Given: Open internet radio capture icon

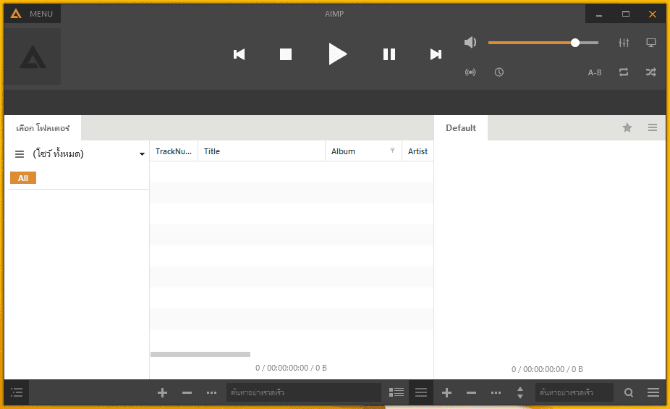Looking at the screenshot, I should 470,72.
